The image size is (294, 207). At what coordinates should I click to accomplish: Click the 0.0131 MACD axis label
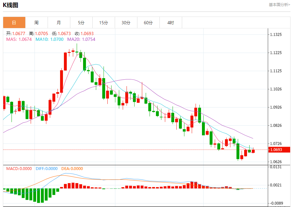(276, 167)
